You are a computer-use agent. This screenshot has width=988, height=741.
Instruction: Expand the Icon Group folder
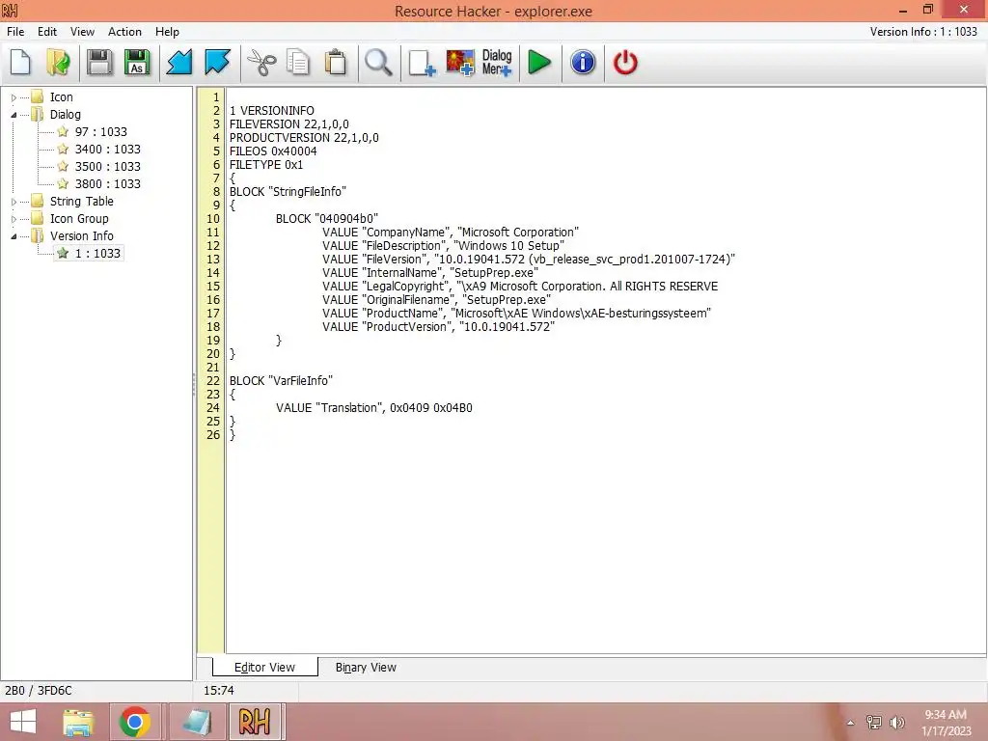pos(14,219)
